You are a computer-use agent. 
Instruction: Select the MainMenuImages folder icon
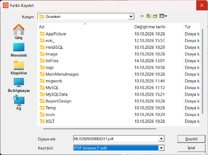tap(42, 74)
